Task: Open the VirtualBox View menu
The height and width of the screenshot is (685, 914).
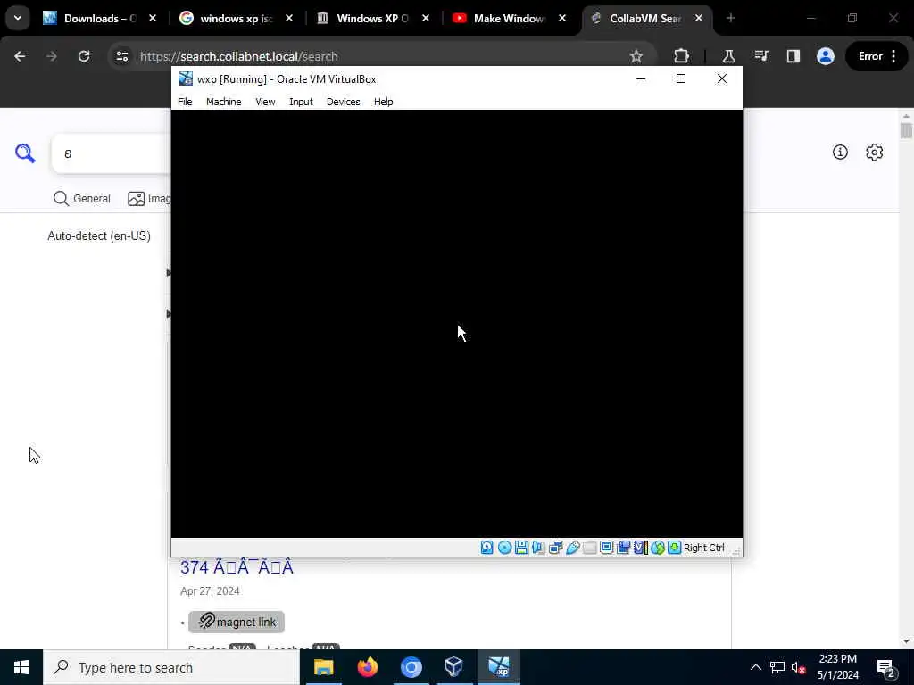Action: click(x=265, y=102)
